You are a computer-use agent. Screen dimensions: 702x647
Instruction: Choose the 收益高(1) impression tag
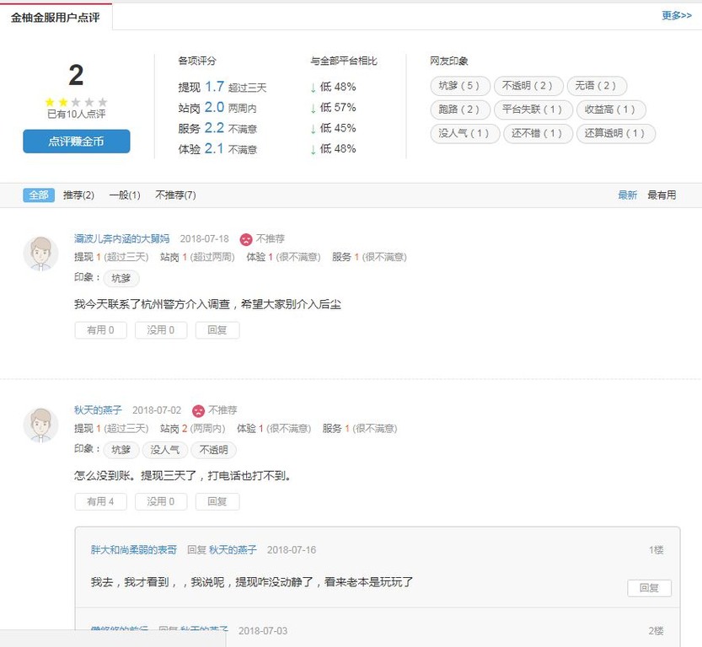click(x=610, y=110)
